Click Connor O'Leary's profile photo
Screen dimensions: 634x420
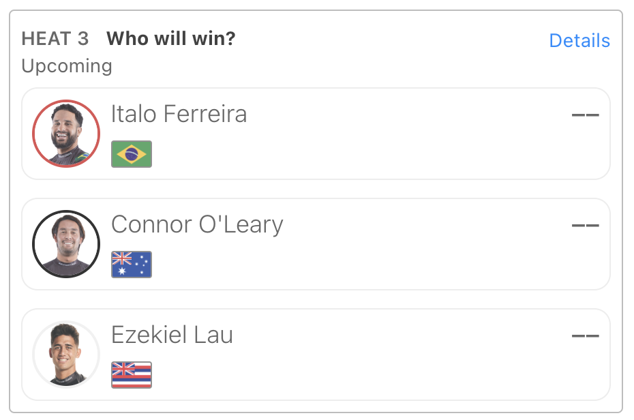coord(66,244)
